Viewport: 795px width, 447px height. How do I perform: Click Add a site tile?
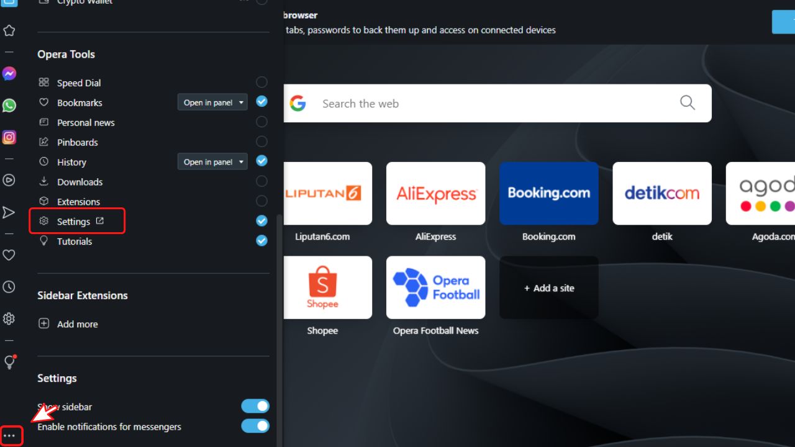click(x=549, y=288)
